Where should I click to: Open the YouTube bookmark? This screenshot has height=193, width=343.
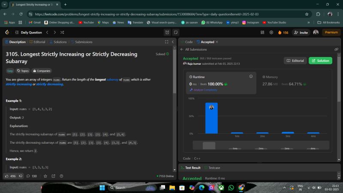click(x=86, y=22)
